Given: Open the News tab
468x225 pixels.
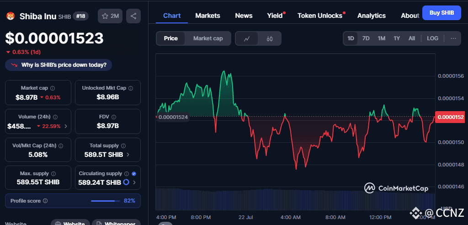Looking at the screenshot, I should click(244, 16).
